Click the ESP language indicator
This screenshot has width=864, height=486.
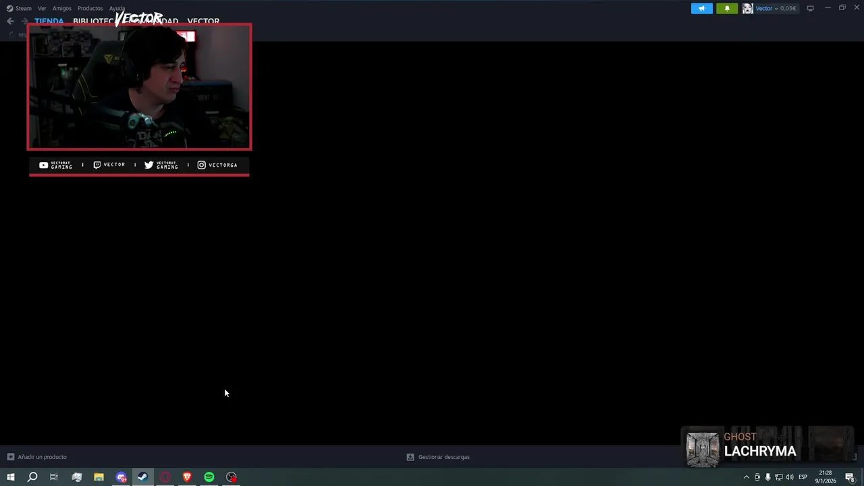pos(803,477)
